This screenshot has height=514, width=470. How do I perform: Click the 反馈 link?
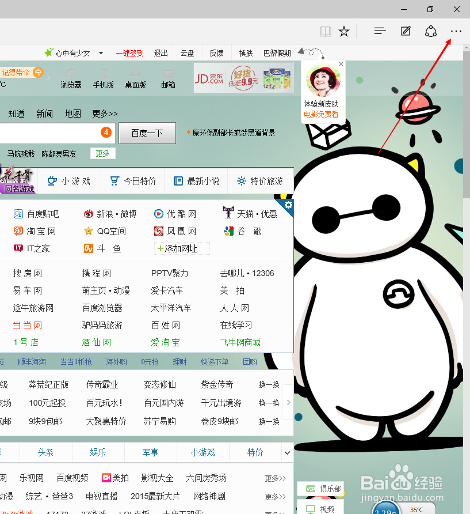click(x=216, y=53)
